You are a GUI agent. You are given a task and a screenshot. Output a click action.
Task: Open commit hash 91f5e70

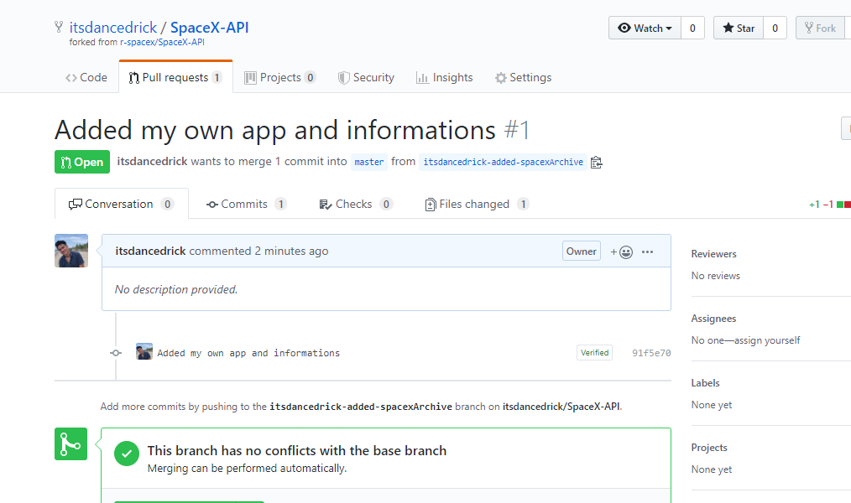pos(651,353)
